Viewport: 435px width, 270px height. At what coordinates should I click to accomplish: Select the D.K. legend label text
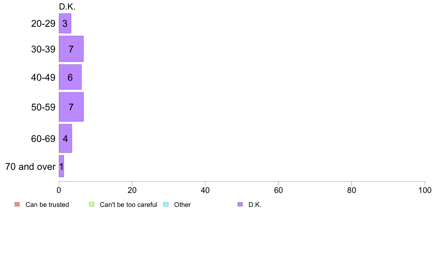pyautogui.click(x=255, y=205)
